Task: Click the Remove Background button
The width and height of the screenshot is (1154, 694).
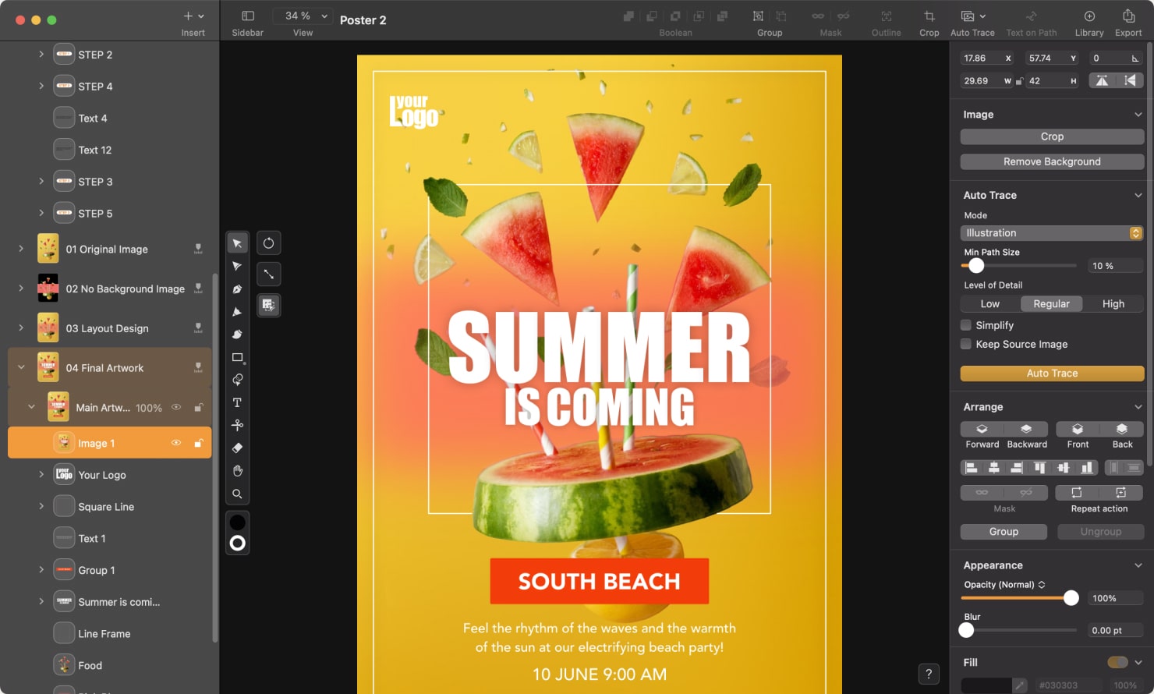Action: (x=1051, y=161)
